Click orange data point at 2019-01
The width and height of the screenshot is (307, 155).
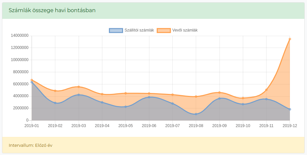[32, 80]
